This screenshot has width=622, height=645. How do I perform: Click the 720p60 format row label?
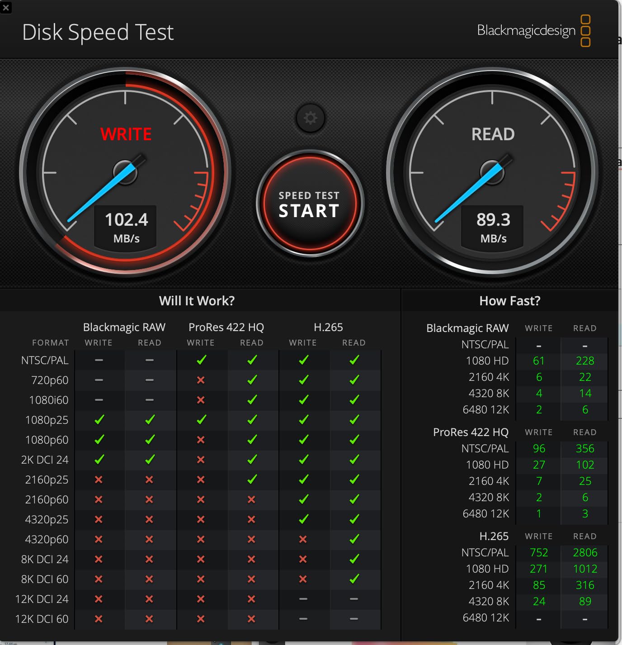(50, 380)
